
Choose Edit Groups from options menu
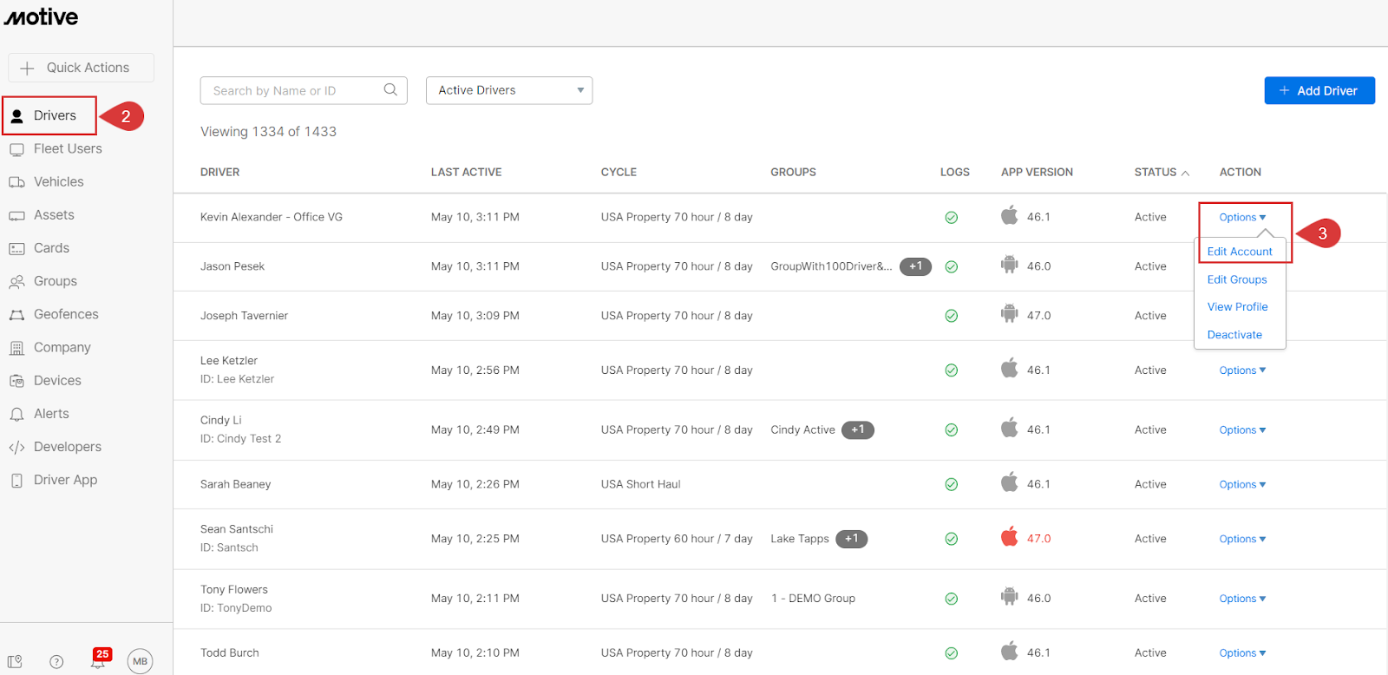[x=1237, y=279]
